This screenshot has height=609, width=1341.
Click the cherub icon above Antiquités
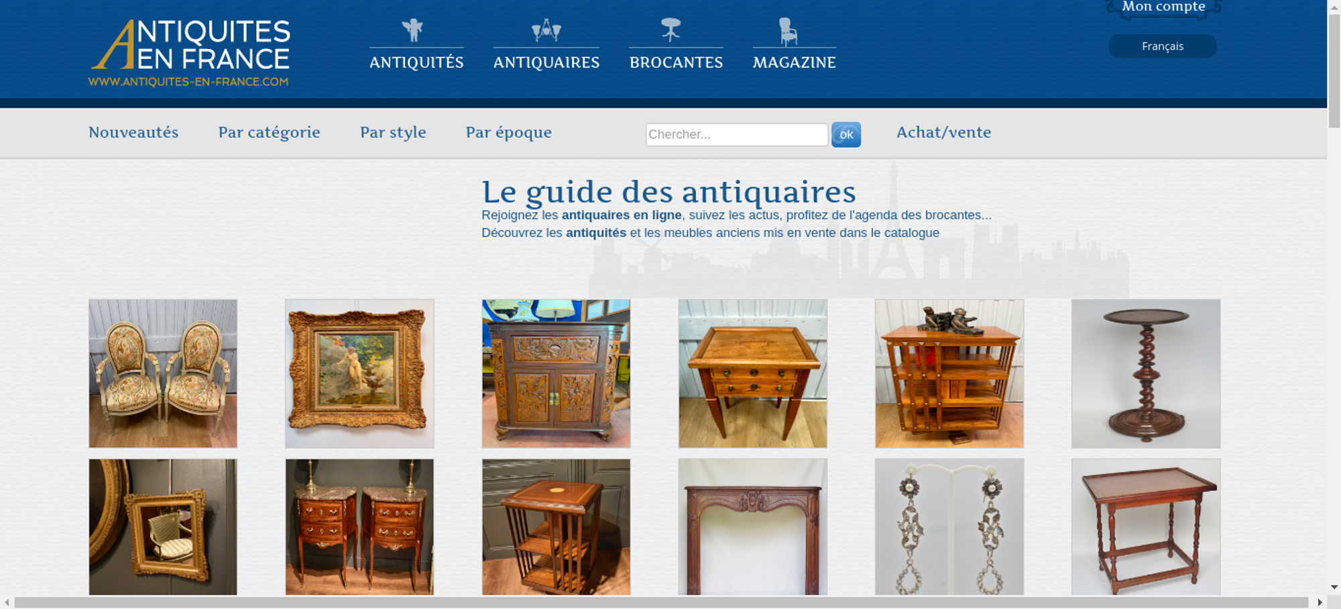click(412, 30)
